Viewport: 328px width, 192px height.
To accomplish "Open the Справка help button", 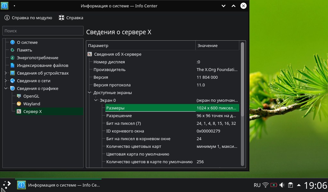I will pyautogui.click(x=71, y=18).
